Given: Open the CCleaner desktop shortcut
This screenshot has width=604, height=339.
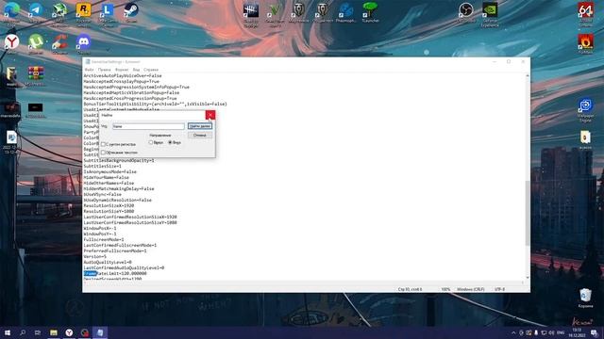Looking at the screenshot, I should [59, 41].
